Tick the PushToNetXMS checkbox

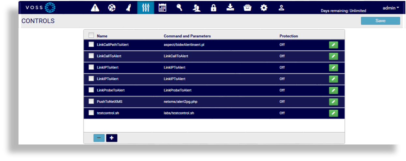click(91, 101)
